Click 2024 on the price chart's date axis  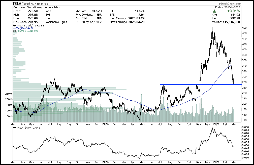tap(105, 124)
